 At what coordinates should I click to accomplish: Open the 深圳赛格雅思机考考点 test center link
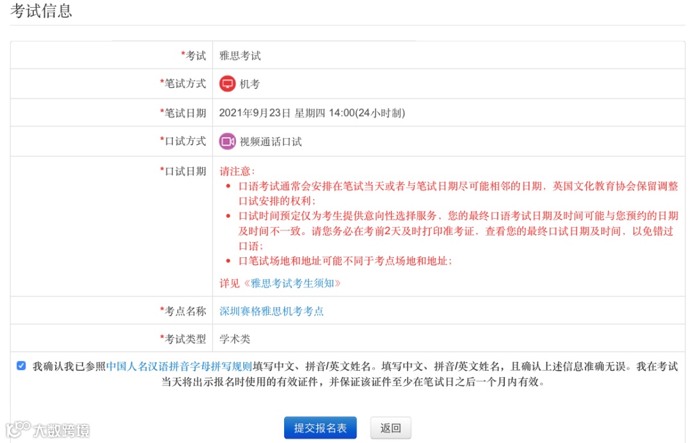pyautogui.click(x=271, y=311)
